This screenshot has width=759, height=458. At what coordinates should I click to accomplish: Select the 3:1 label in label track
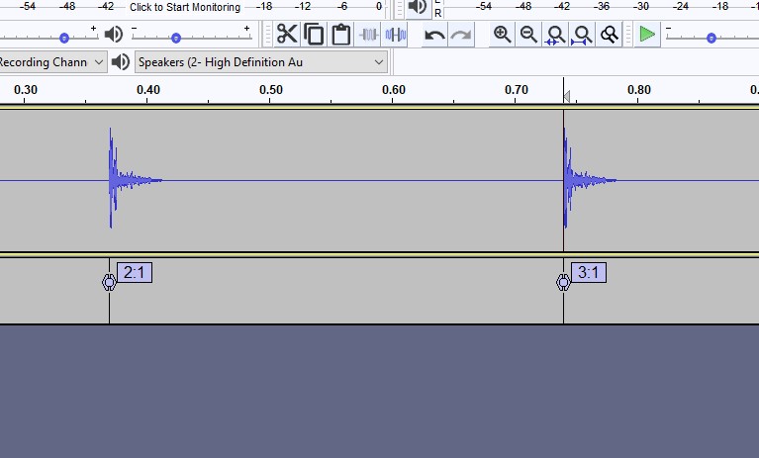pos(589,273)
